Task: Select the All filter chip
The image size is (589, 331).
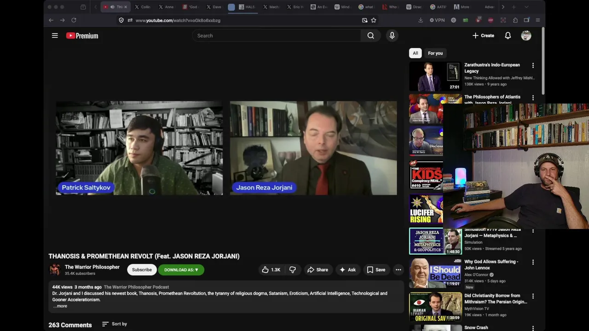Action: (415, 53)
